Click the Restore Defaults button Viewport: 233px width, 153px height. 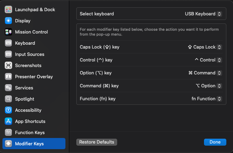pyautogui.click(x=97, y=142)
